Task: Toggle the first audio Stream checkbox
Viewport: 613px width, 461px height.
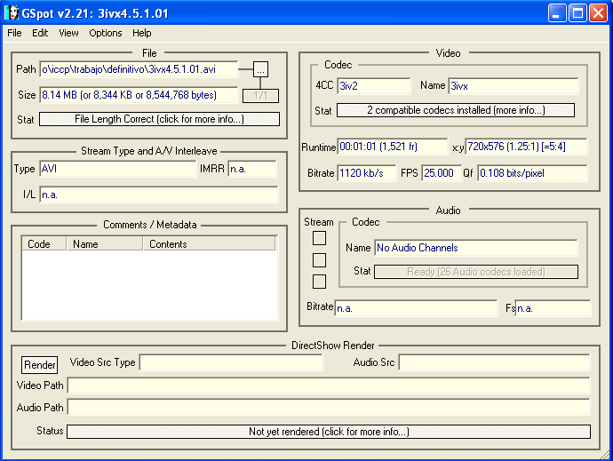Action: pyautogui.click(x=320, y=238)
